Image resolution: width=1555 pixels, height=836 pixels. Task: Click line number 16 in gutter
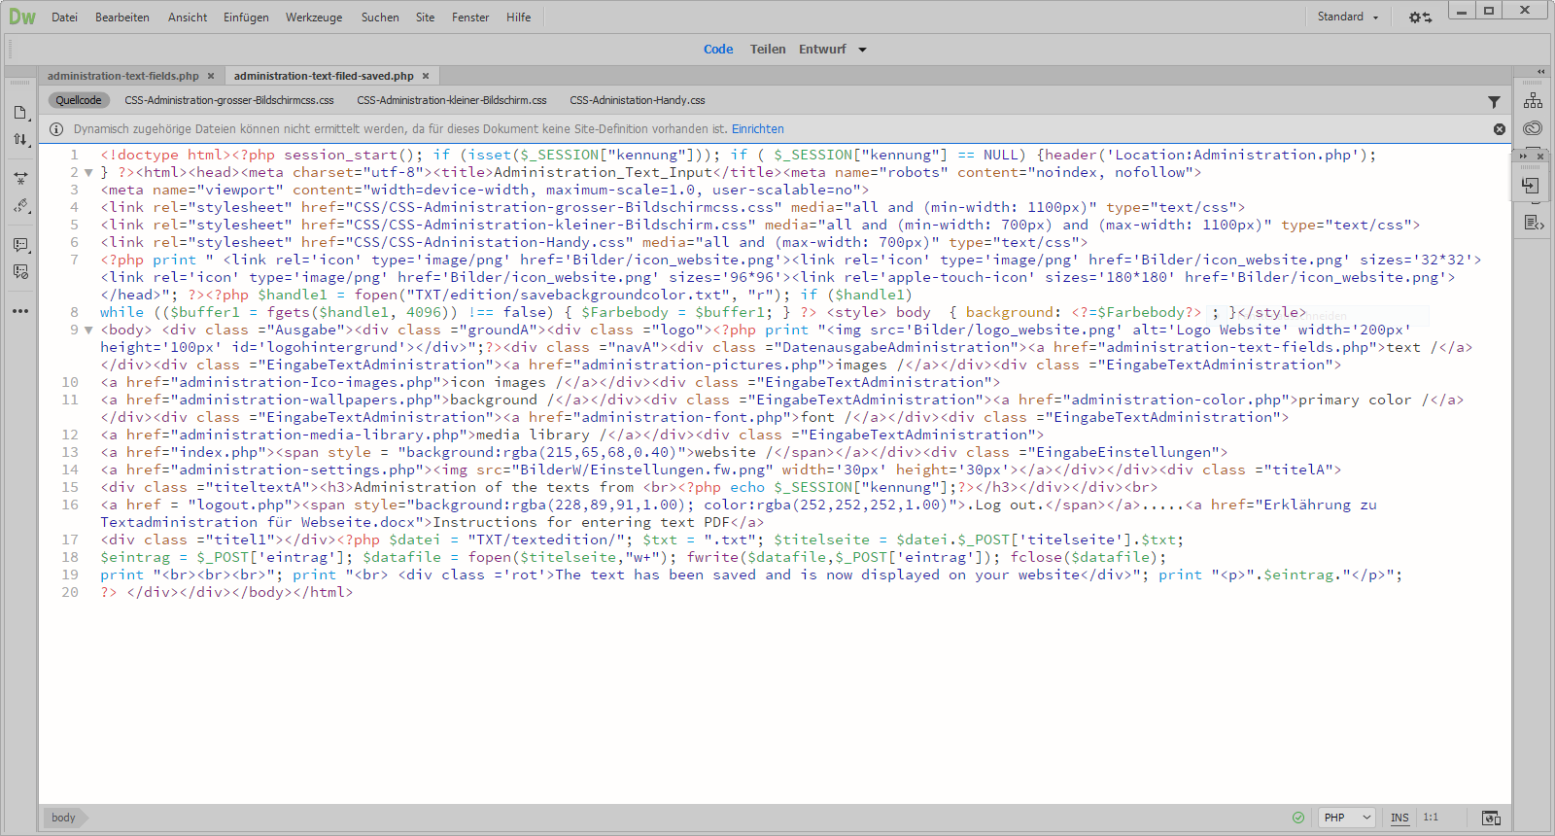(70, 505)
